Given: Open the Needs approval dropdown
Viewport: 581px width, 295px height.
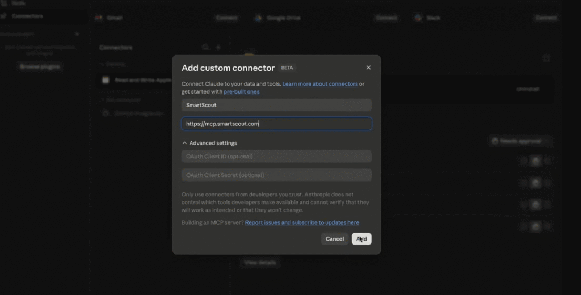Looking at the screenshot, I should click(x=520, y=141).
